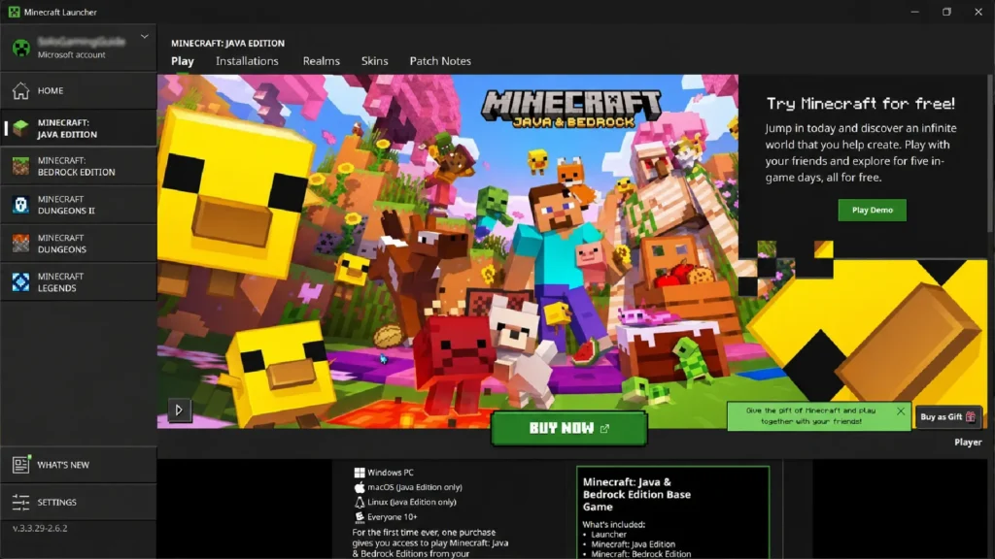The height and width of the screenshot is (559, 995).
Task: Click the Windows PC platform icon
Action: [x=360, y=473]
